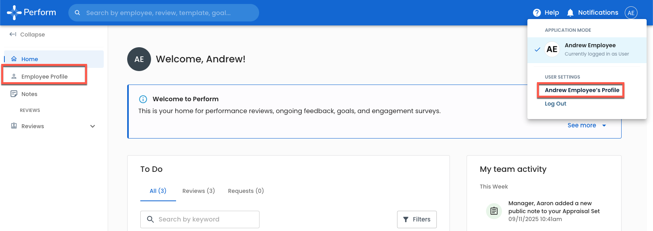The width and height of the screenshot is (653, 231).
Task: Click the Notifications label in header
Action: (598, 13)
